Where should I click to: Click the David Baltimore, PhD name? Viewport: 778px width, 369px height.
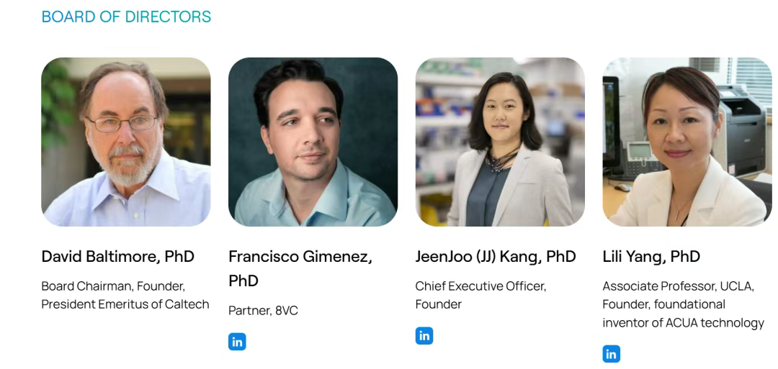pyautogui.click(x=117, y=257)
